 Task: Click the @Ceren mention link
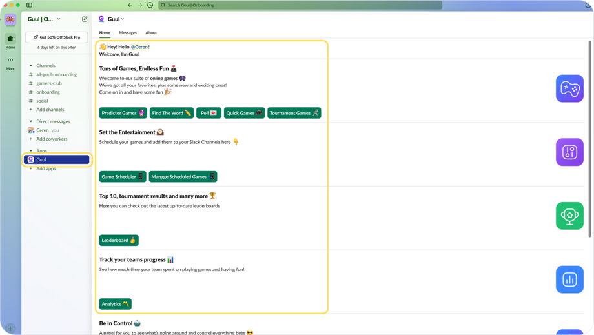[139, 47]
